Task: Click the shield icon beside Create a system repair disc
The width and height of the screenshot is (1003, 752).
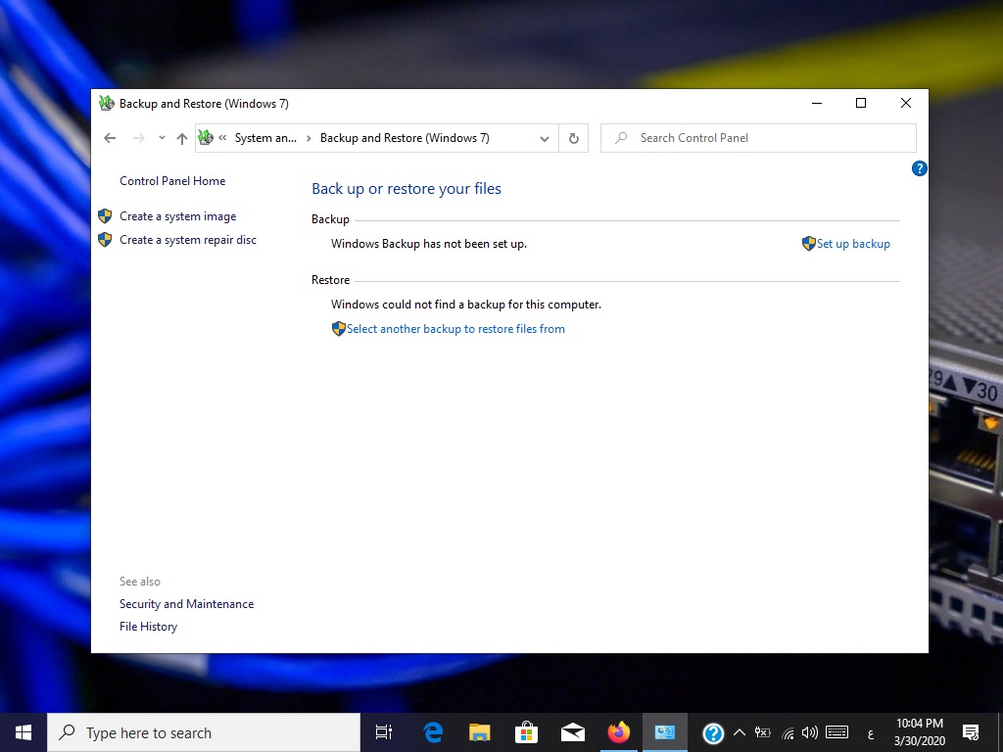Action: [x=105, y=240]
